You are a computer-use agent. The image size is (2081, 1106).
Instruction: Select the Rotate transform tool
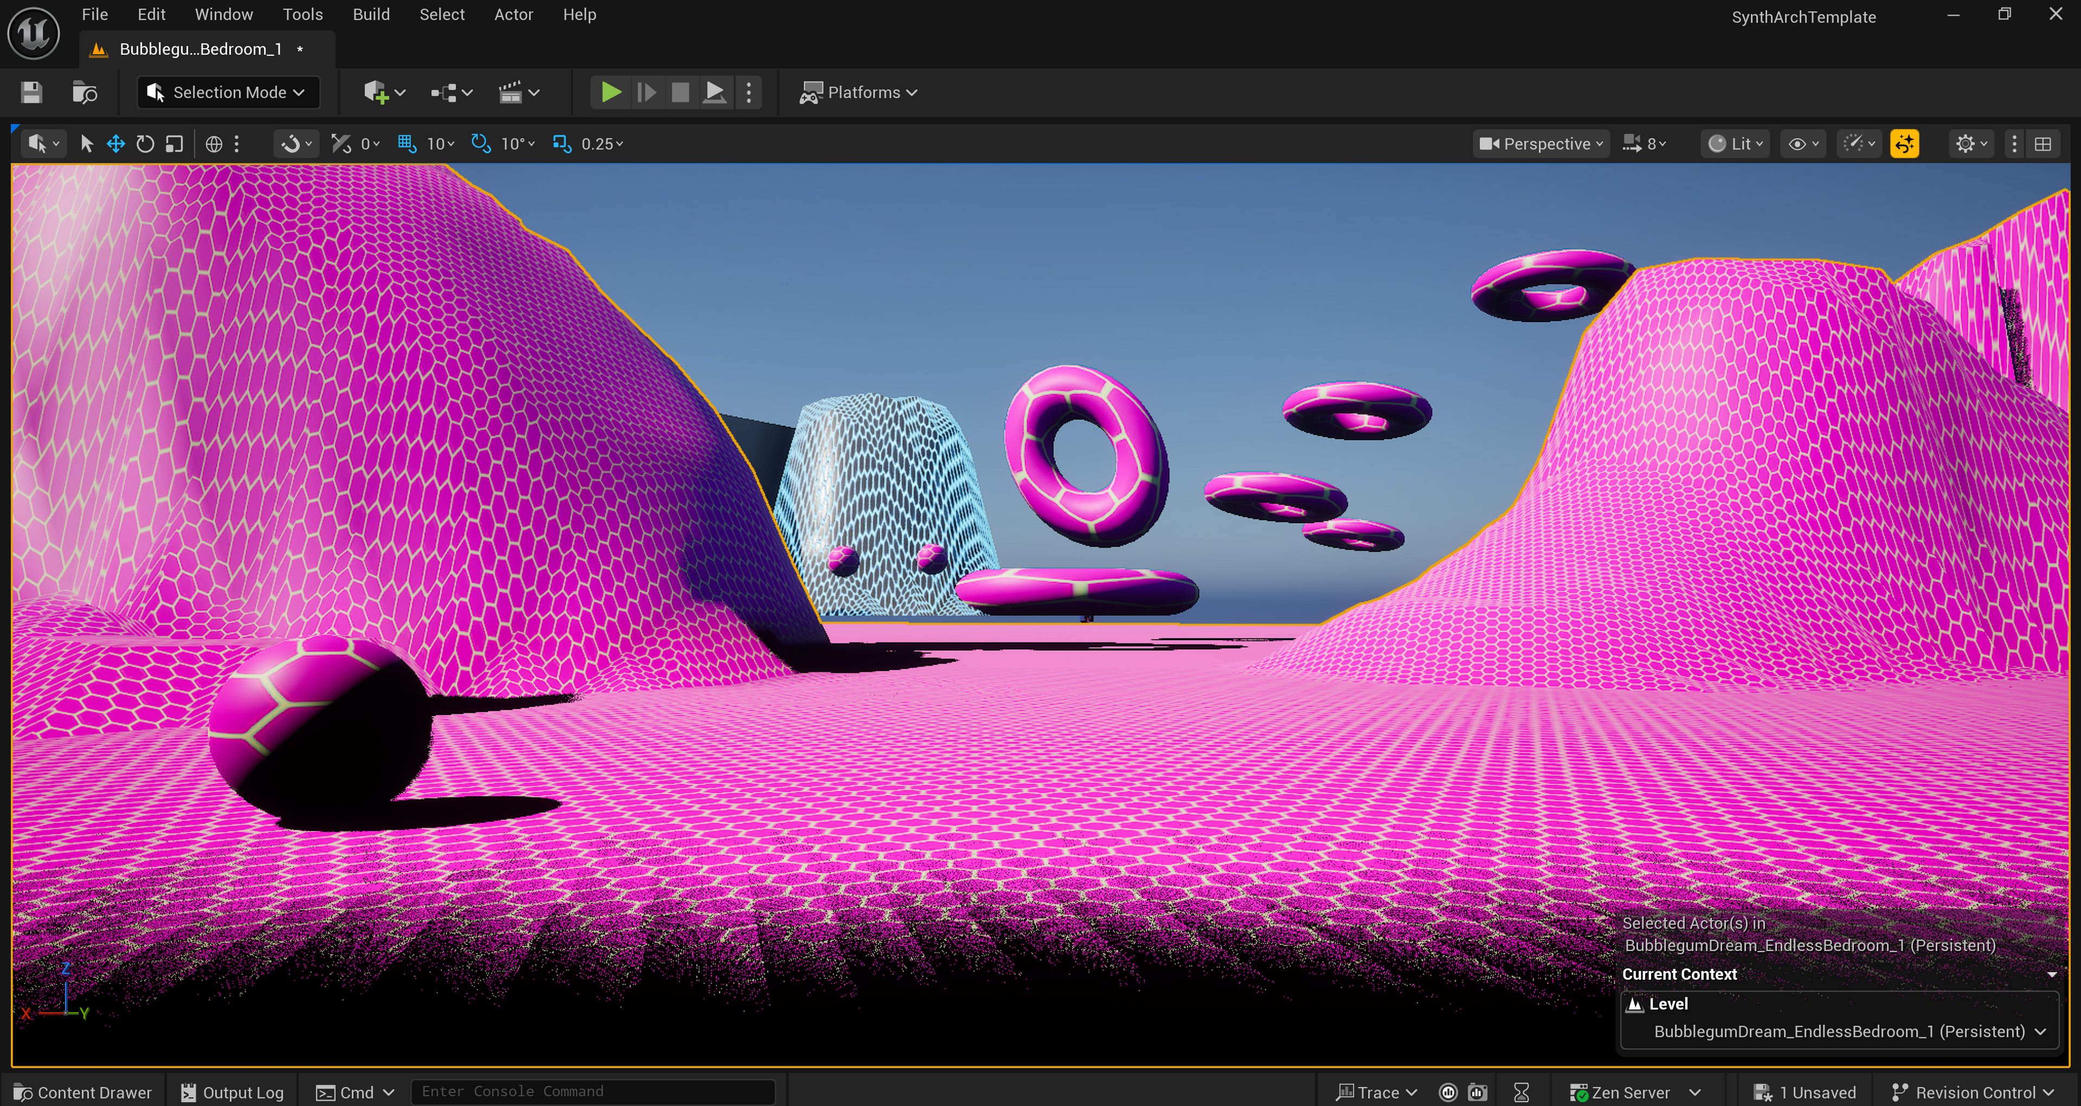coord(145,144)
